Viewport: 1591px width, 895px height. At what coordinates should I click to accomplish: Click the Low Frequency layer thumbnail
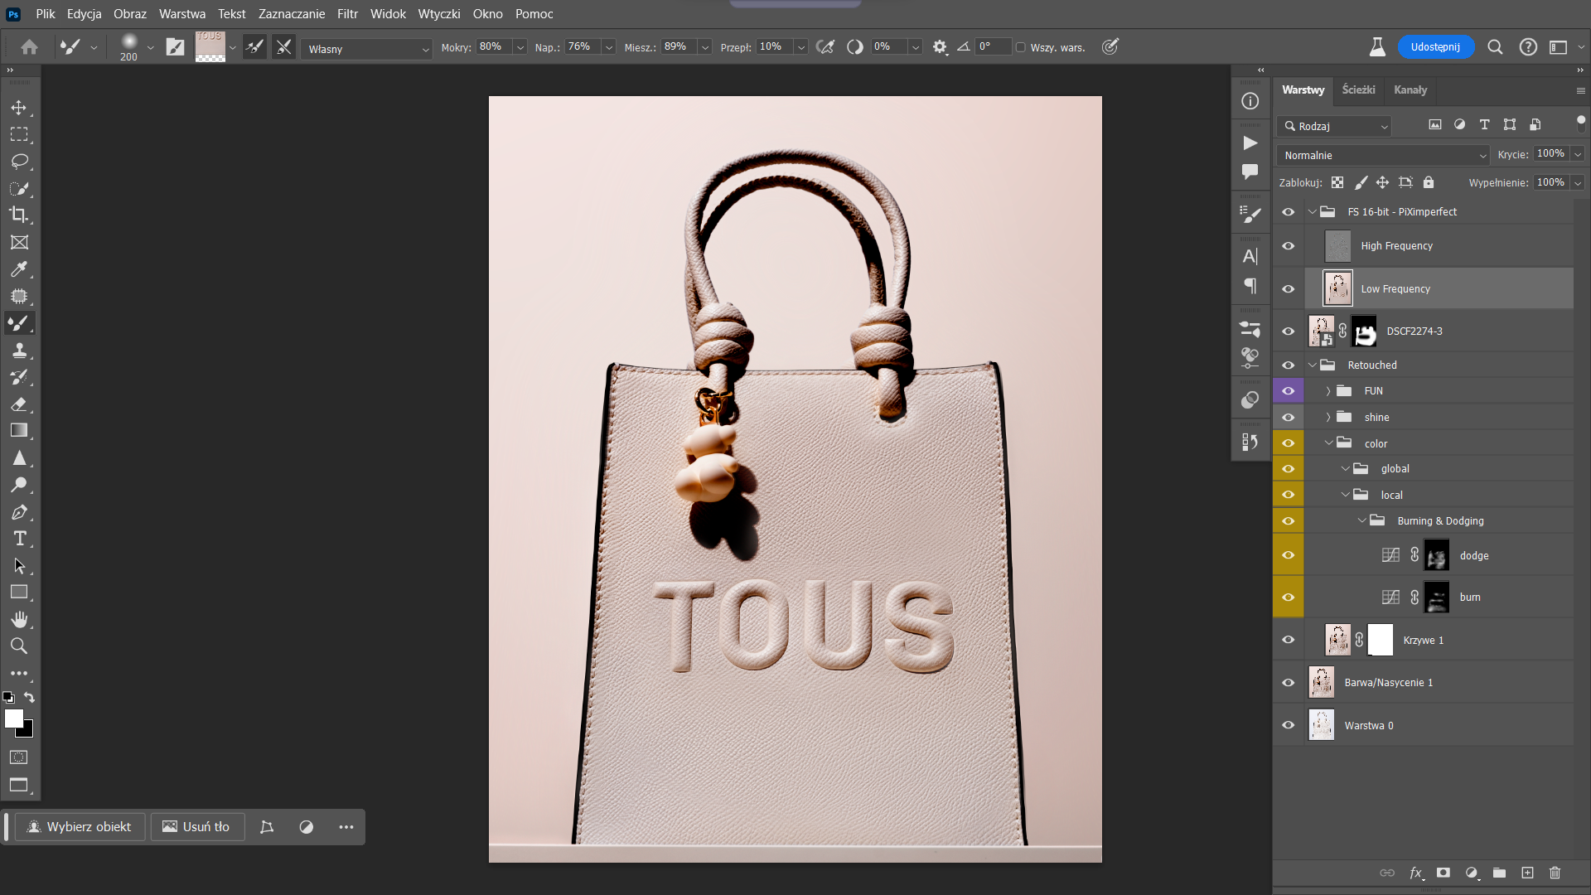pyautogui.click(x=1337, y=288)
